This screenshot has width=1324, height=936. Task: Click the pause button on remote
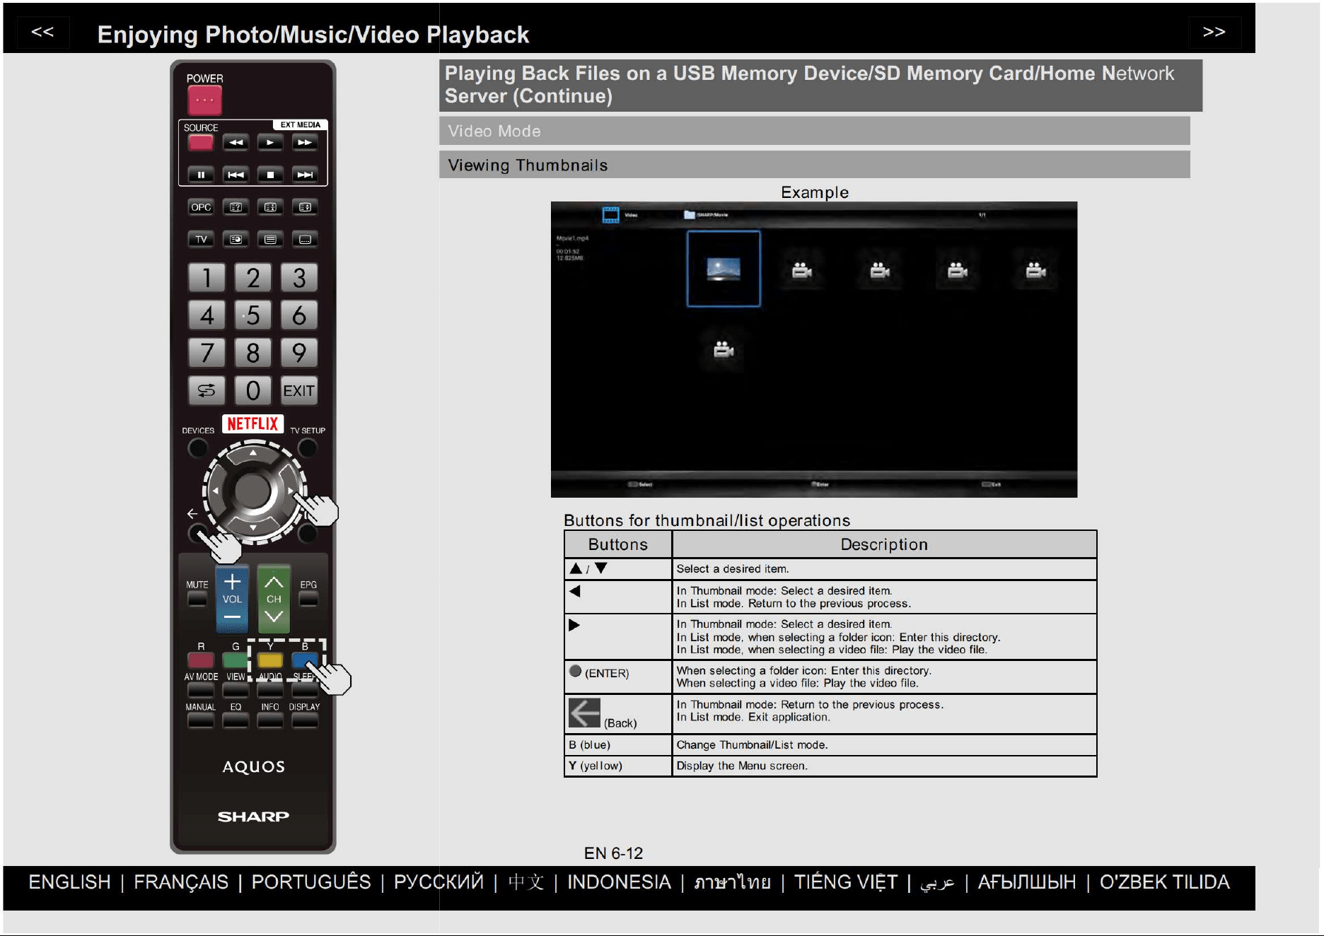coord(201,174)
